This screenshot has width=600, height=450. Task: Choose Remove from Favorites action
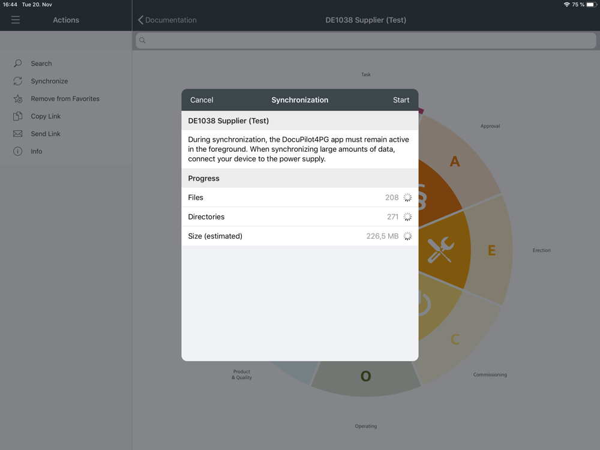click(65, 99)
